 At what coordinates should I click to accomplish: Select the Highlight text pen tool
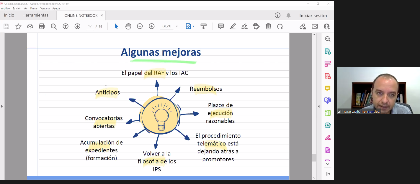(x=233, y=26)
